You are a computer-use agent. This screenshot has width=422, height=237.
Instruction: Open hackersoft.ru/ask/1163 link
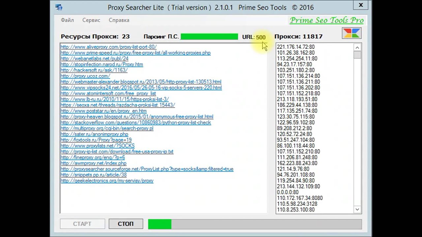coord(94,70)
